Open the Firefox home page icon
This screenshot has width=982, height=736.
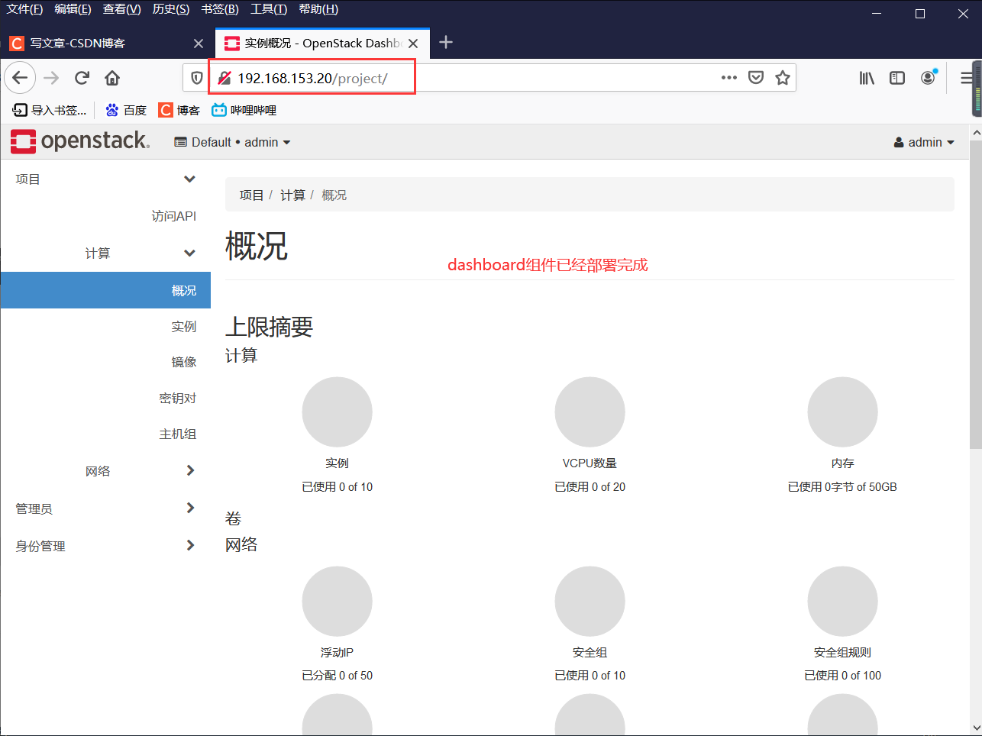coord(110,77)
